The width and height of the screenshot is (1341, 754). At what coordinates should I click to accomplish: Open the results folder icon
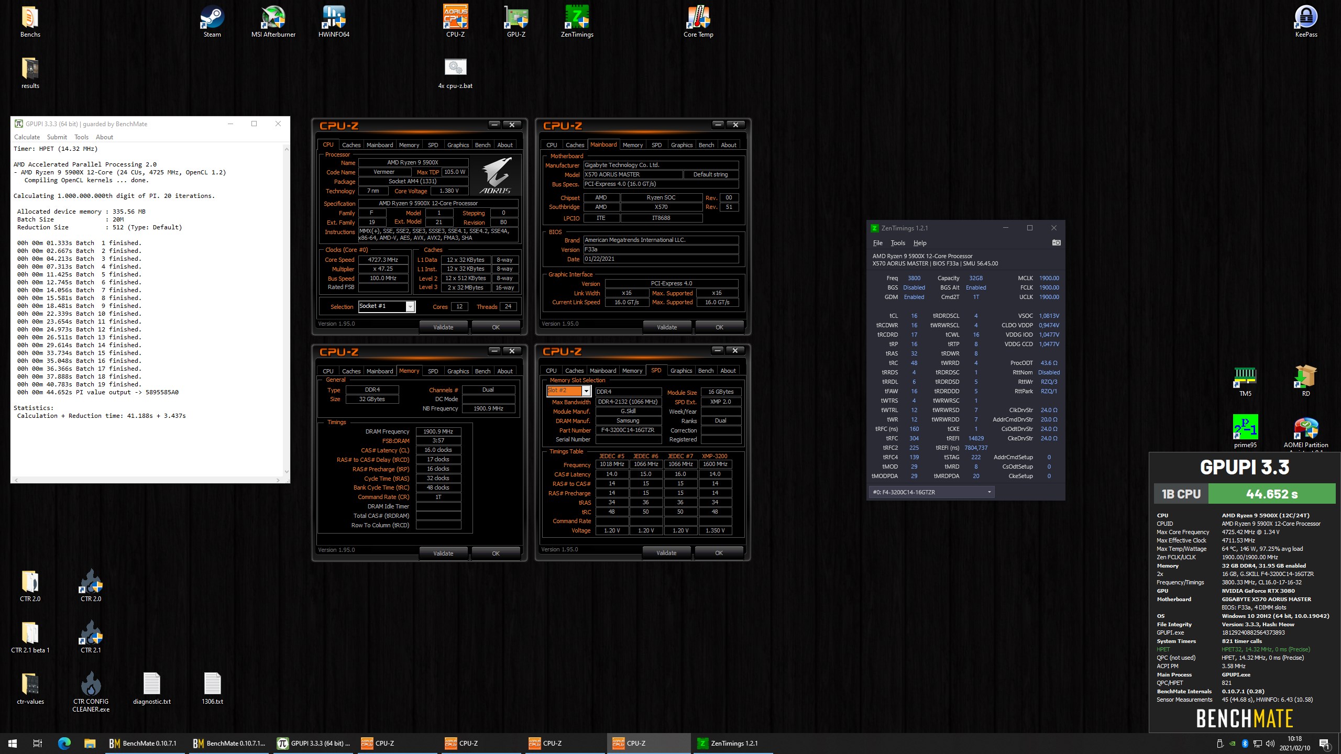(30, 73)
